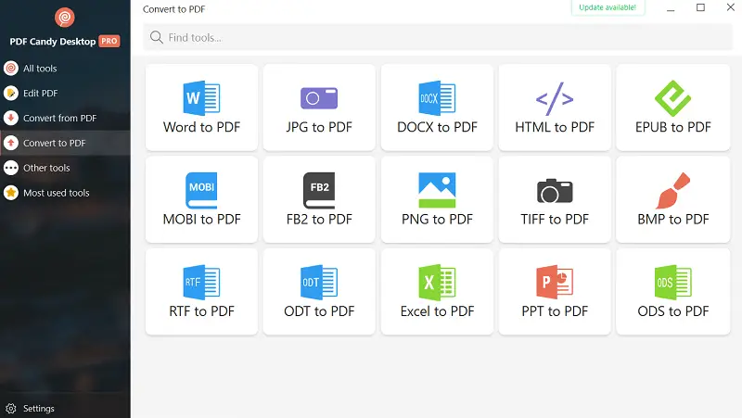
Task: Click the Settings gear icon
Action: pyautogui.click(x=11, y=409)
